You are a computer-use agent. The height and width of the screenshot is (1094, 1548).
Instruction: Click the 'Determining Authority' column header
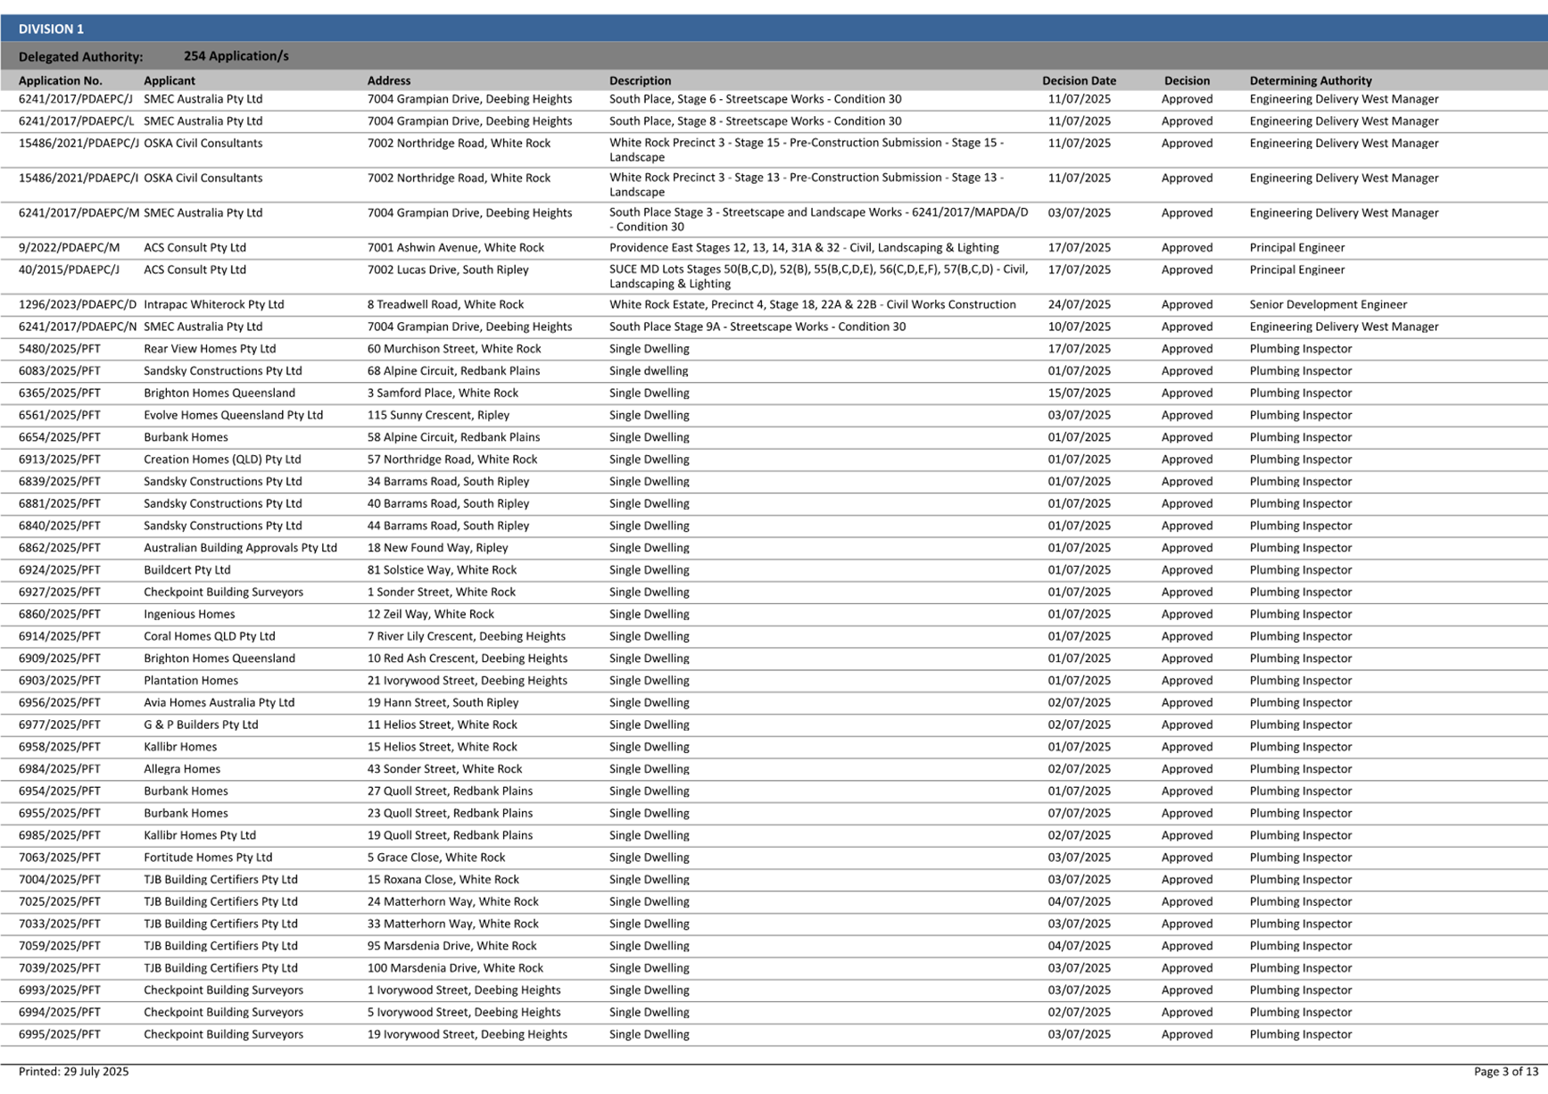(1311, 80)
